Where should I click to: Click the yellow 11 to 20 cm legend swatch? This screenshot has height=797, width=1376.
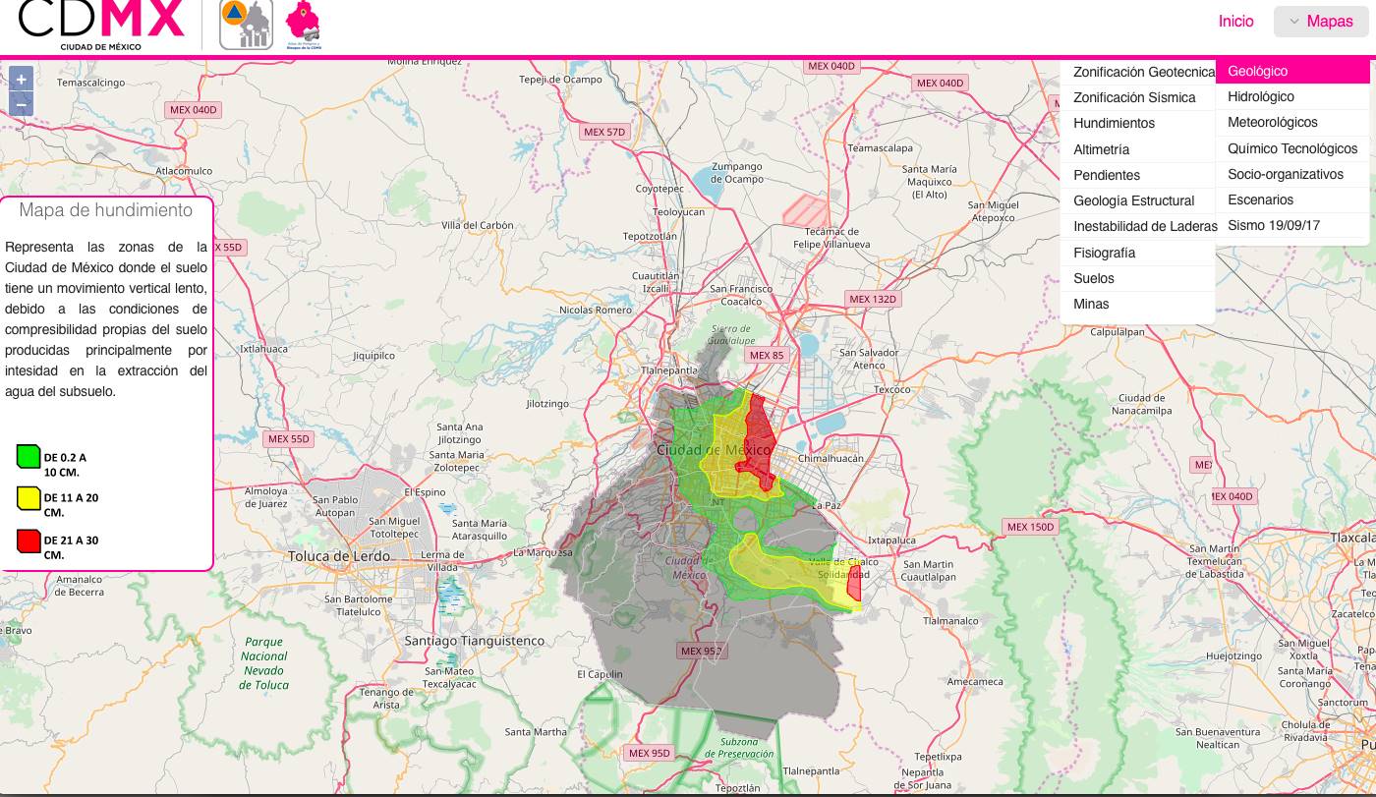click(x=28, y=498)
